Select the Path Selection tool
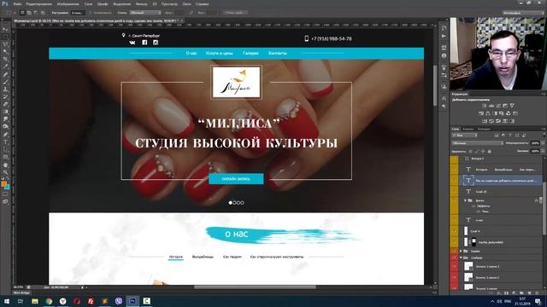Viewport: 547px width, 307px height. (x=5, y=149)
